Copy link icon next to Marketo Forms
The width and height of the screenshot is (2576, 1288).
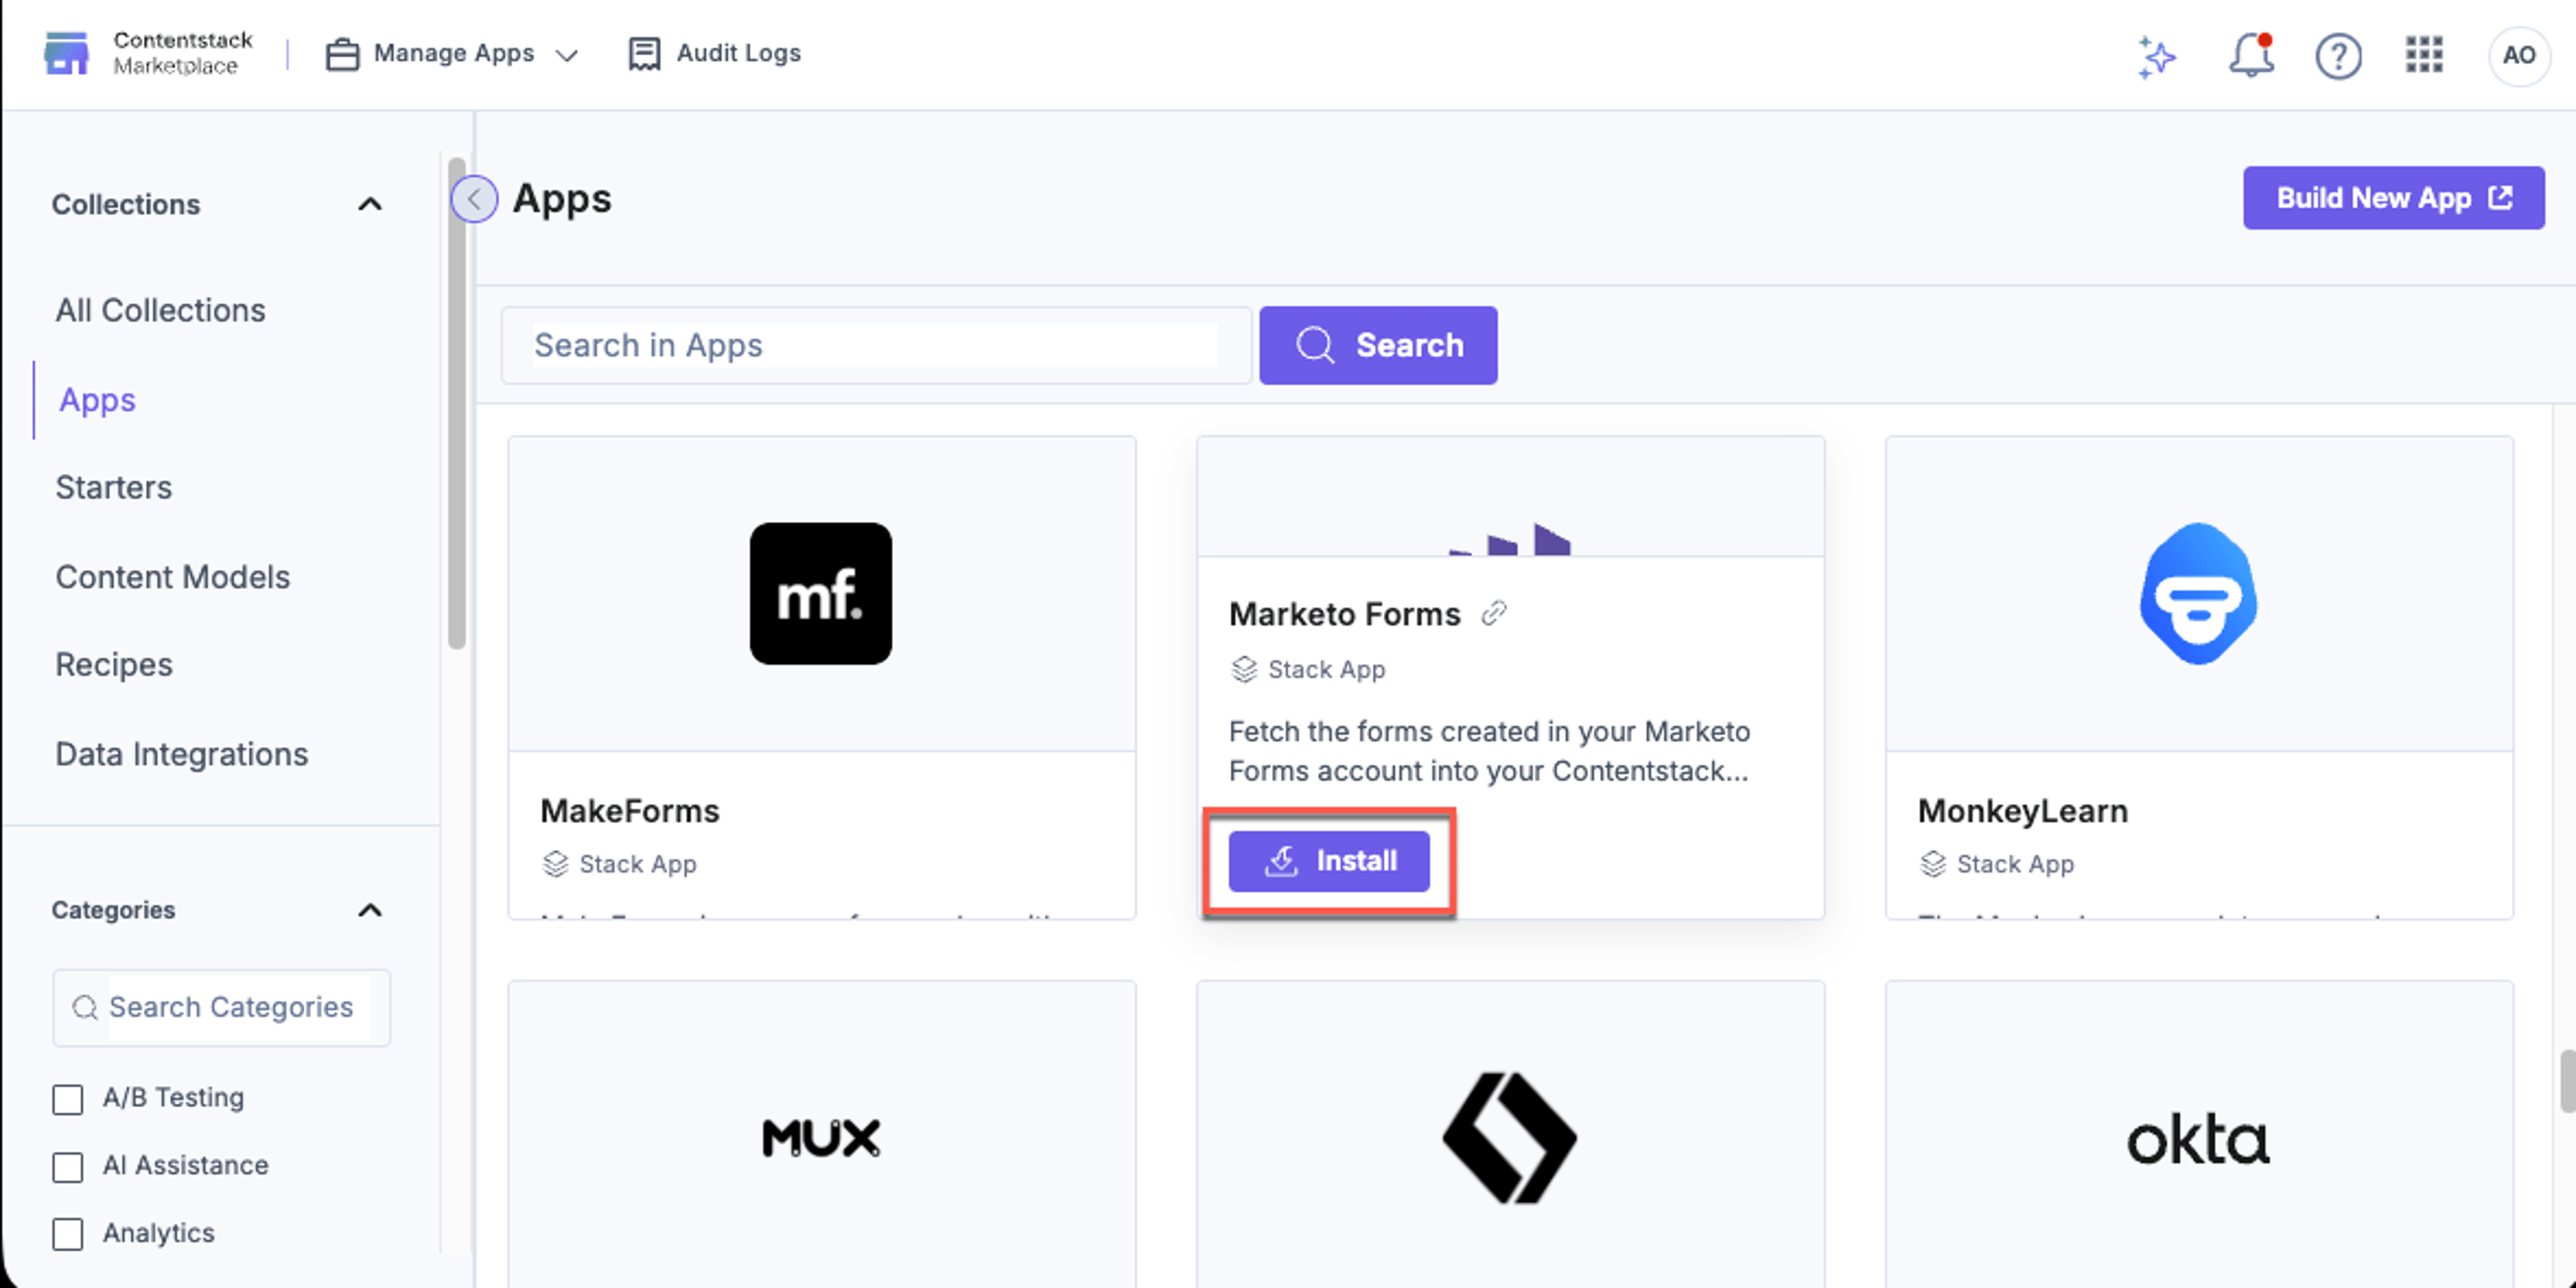tap(1494, 613)
